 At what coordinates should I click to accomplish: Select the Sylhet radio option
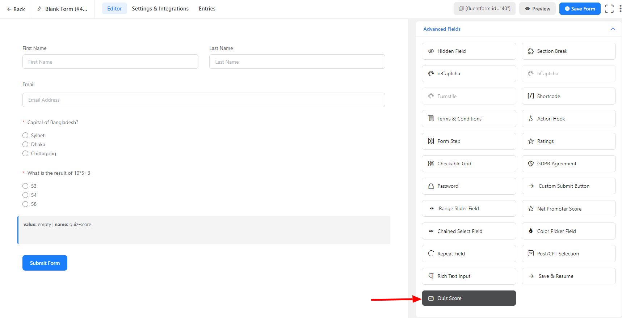point(25,135)
